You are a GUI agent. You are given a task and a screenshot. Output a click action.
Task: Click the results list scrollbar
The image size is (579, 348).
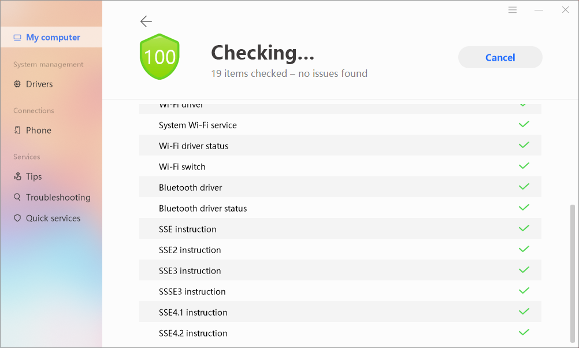coord(573,272)
